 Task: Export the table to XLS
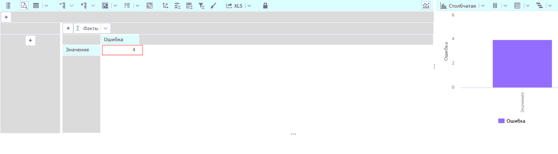234,6
